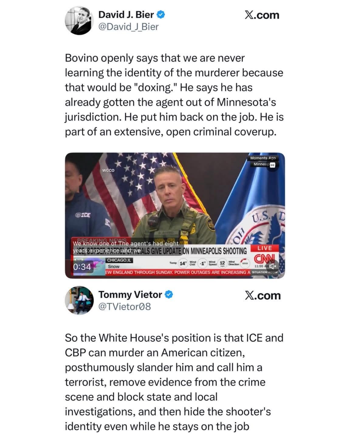The image size is (350, 438).
Task: Open the @David_J_Bier handle link
Action: pos(128,27)
